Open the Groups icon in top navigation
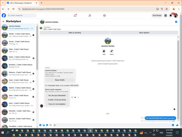The image size is (182, 137). click(x=104, y=15)
